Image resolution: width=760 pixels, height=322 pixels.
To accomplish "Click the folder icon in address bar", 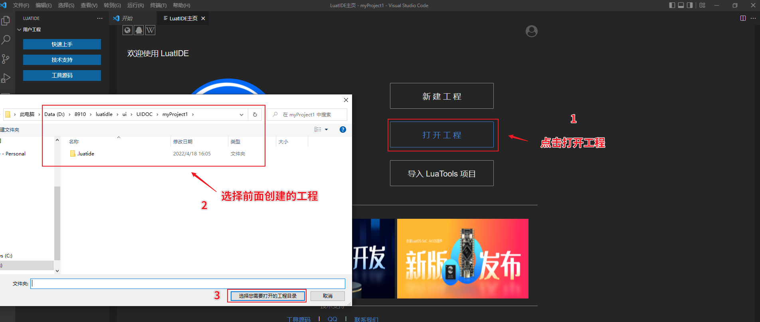I will [8, 114].
